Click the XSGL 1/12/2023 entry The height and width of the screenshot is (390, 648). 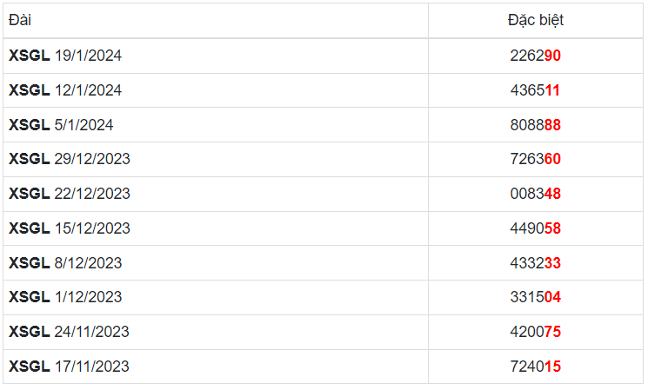tap(65, 297)
